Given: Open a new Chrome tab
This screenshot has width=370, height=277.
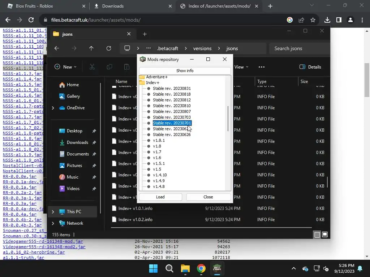Looking at the screenshot, I should [270, 6].
